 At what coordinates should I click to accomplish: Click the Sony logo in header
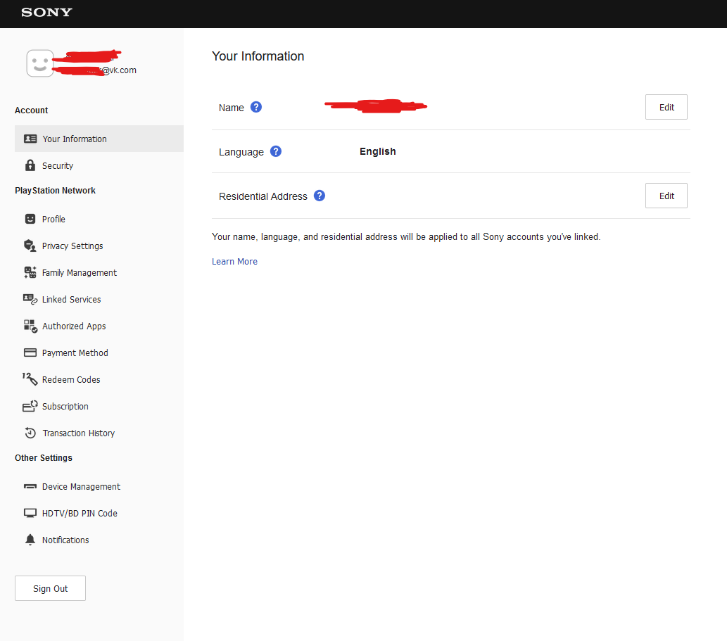(x=47, y=13)
